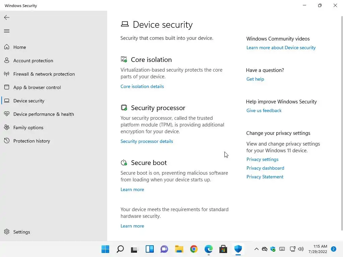343x257 pixels.
Task: Open Privacy settings link
Action: coord(262,159)
